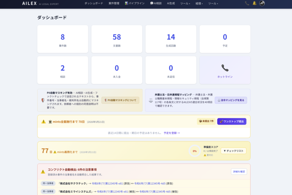Open the second ツール dropdown after 経理
The height and width of the screenshot is (195, 292).
(213, 3)
